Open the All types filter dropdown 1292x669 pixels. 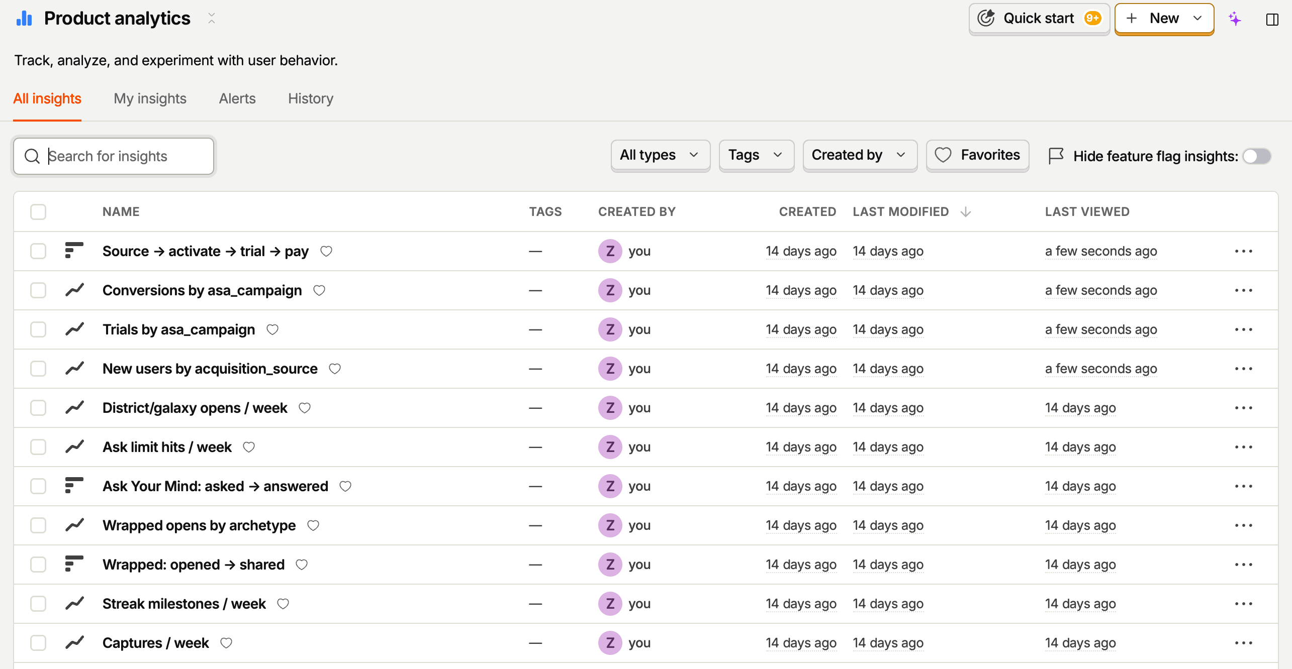[660, 155]
